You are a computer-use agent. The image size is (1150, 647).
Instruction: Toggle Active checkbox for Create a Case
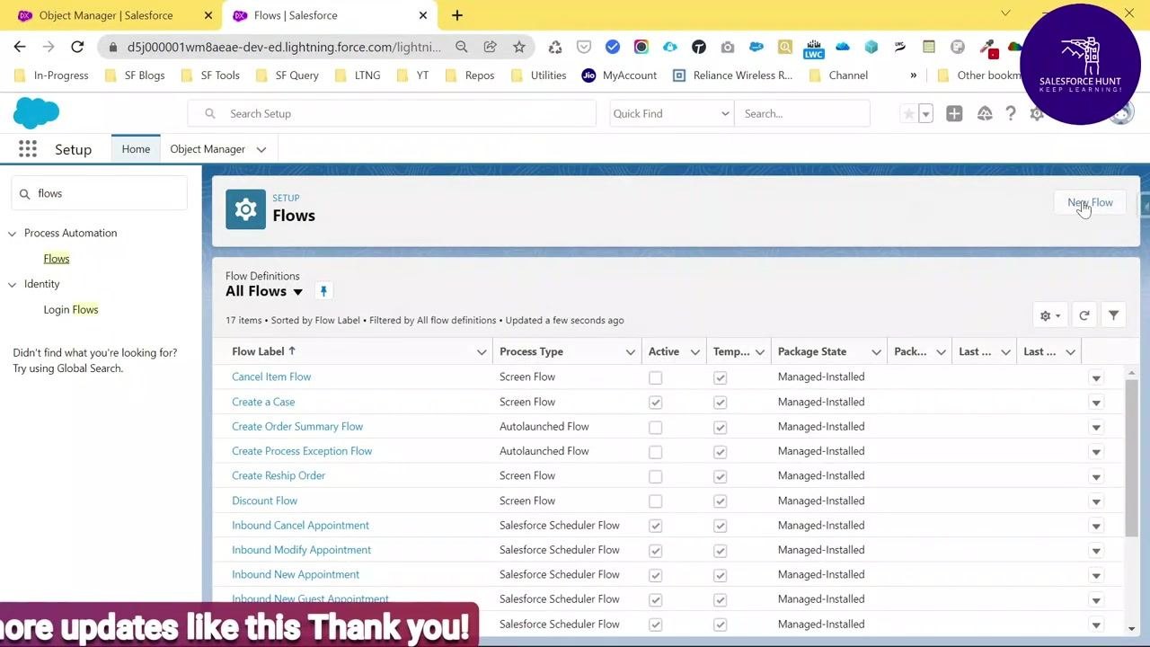pos(656,402)
